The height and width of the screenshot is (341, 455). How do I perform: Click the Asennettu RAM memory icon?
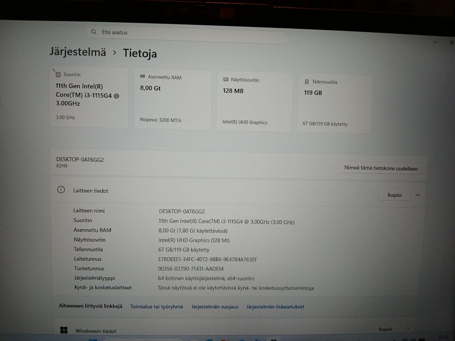coord(142,76)
